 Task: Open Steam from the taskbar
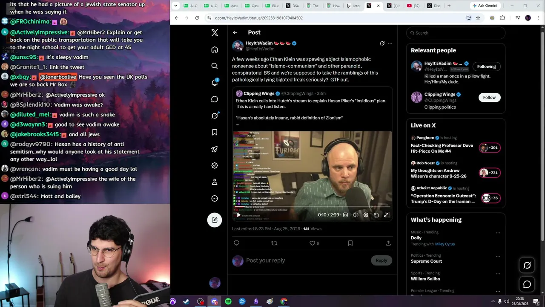pos(186,301)
